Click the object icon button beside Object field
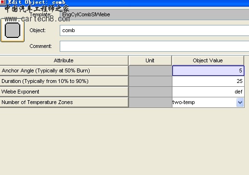 tap(13, 30)
